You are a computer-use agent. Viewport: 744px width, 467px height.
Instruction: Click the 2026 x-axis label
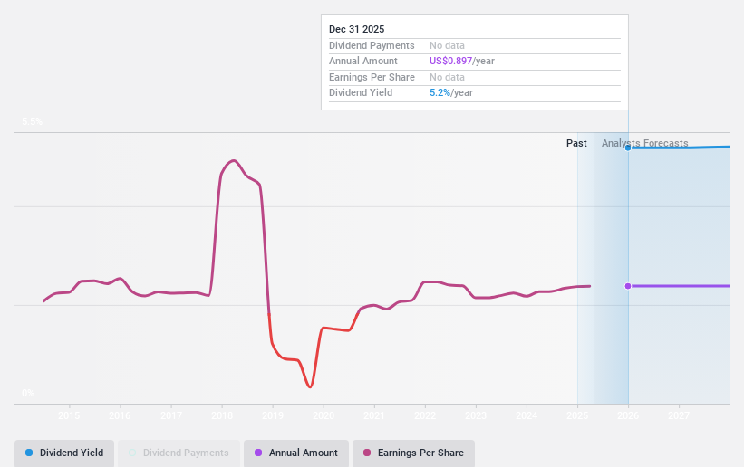click(x=628, y=415)
